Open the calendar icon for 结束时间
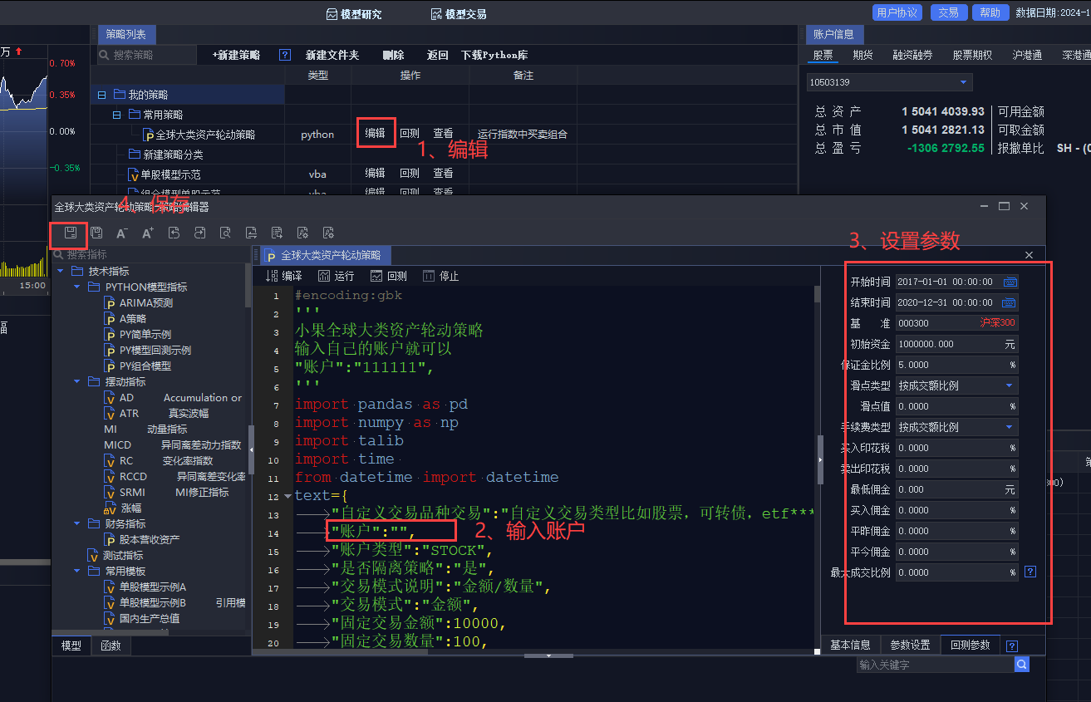1091x702 pixels. pyautogui.click(x=1010, y=302)
